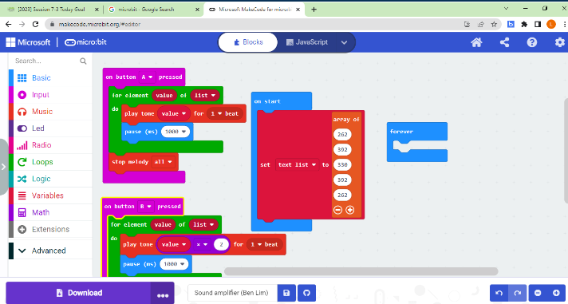Reload the browser page

[35, 24]
